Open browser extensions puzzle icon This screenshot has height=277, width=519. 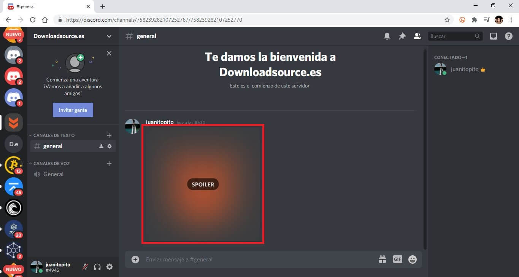tap(475, 20)
